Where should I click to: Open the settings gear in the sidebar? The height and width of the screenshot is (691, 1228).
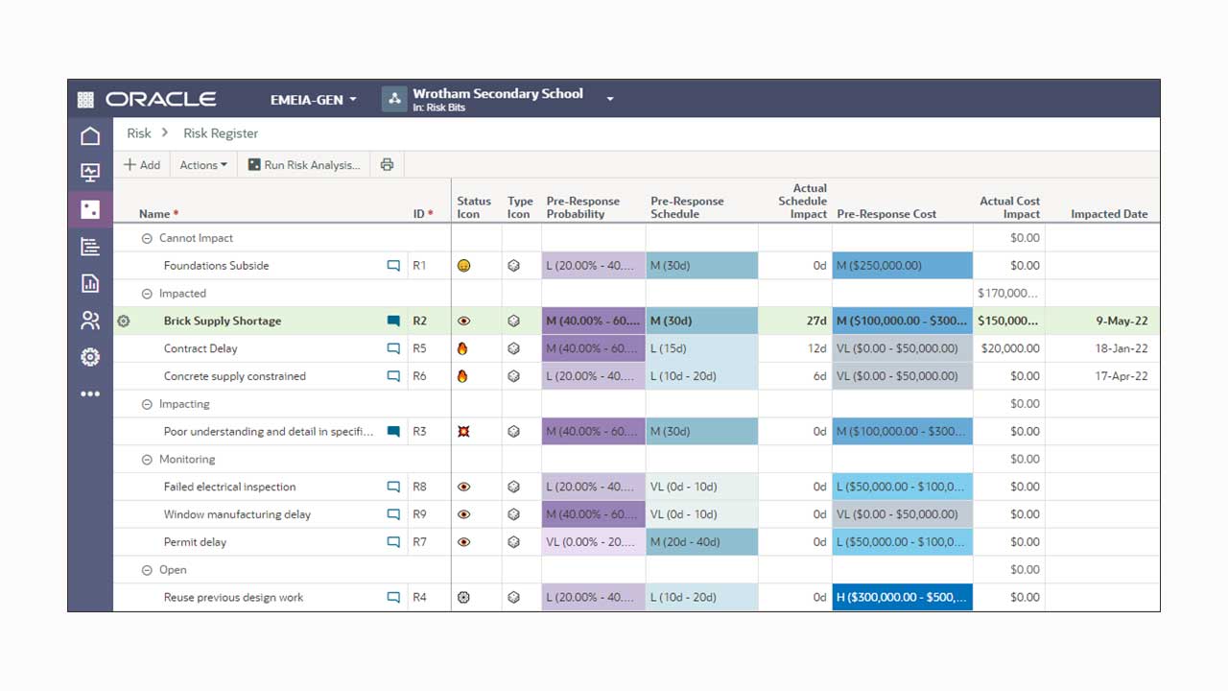point(89,356)
